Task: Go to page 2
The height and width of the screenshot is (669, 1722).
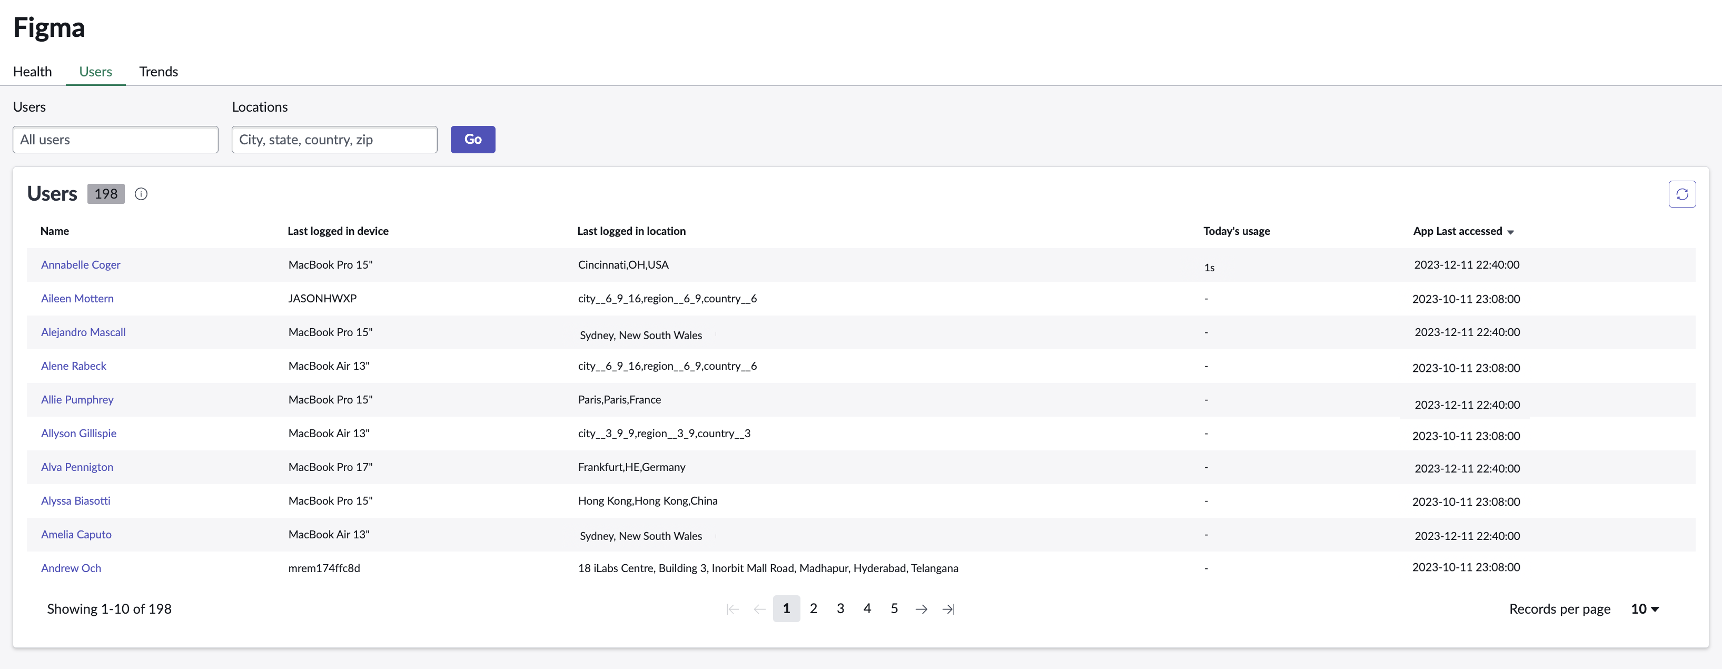Action: [814, 609]
